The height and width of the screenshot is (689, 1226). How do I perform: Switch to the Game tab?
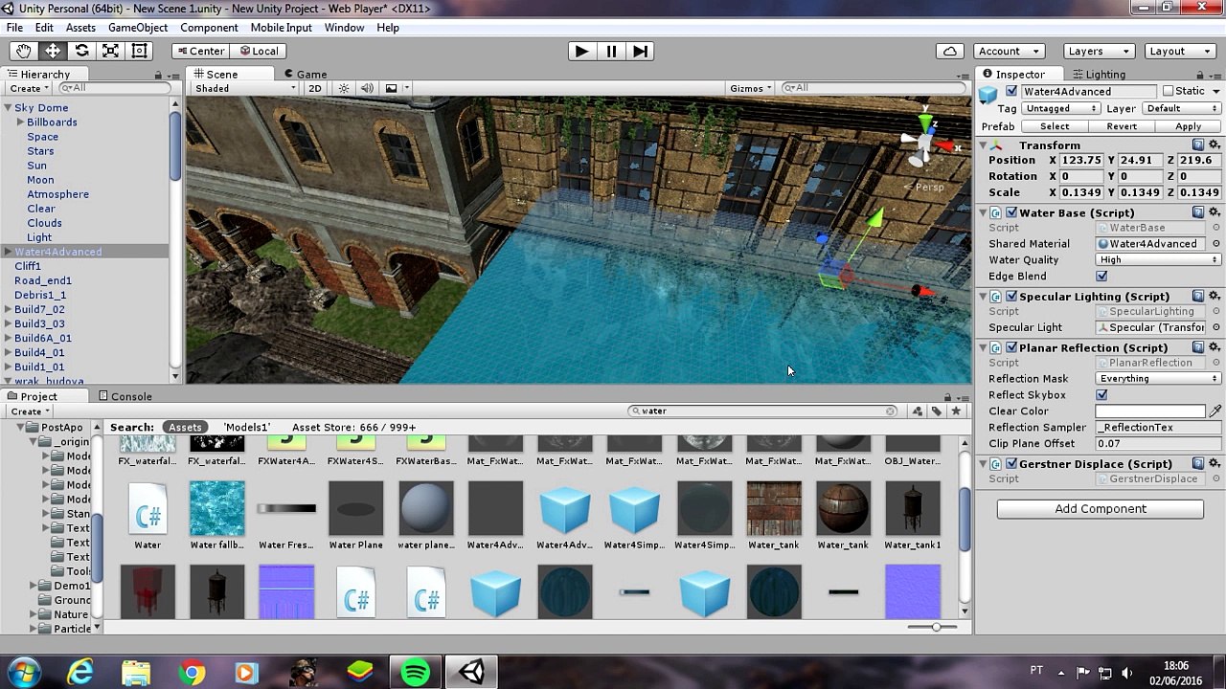[x=306, y=74]
